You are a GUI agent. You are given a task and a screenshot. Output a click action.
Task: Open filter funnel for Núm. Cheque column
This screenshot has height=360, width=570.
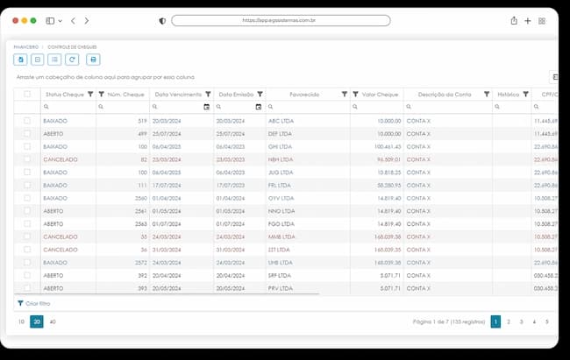tap(102, 94)
